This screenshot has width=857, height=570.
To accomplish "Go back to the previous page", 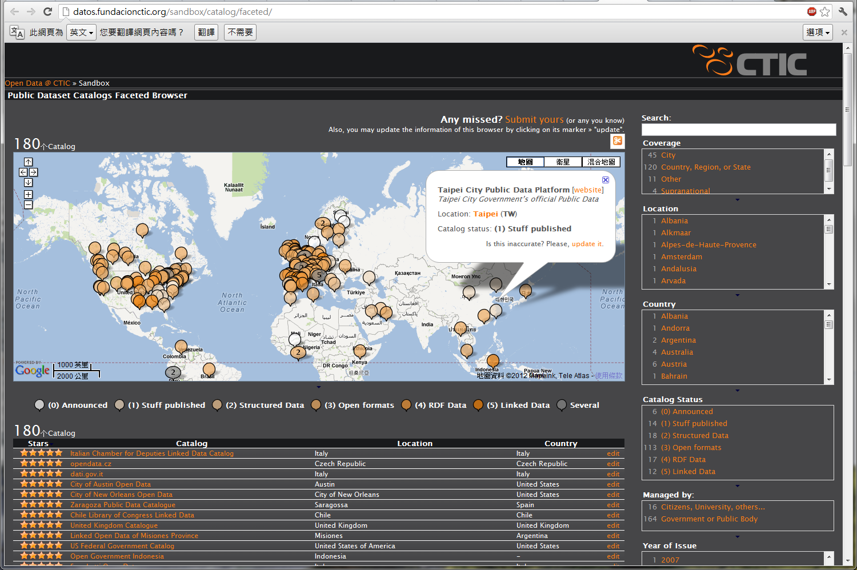I will point(15,11).
